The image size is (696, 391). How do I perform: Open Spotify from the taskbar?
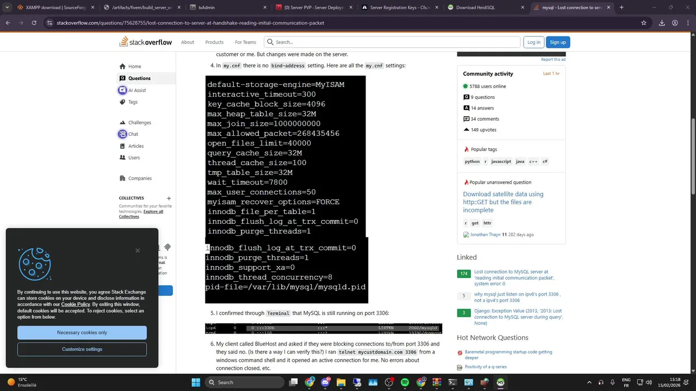click(405, 382)
